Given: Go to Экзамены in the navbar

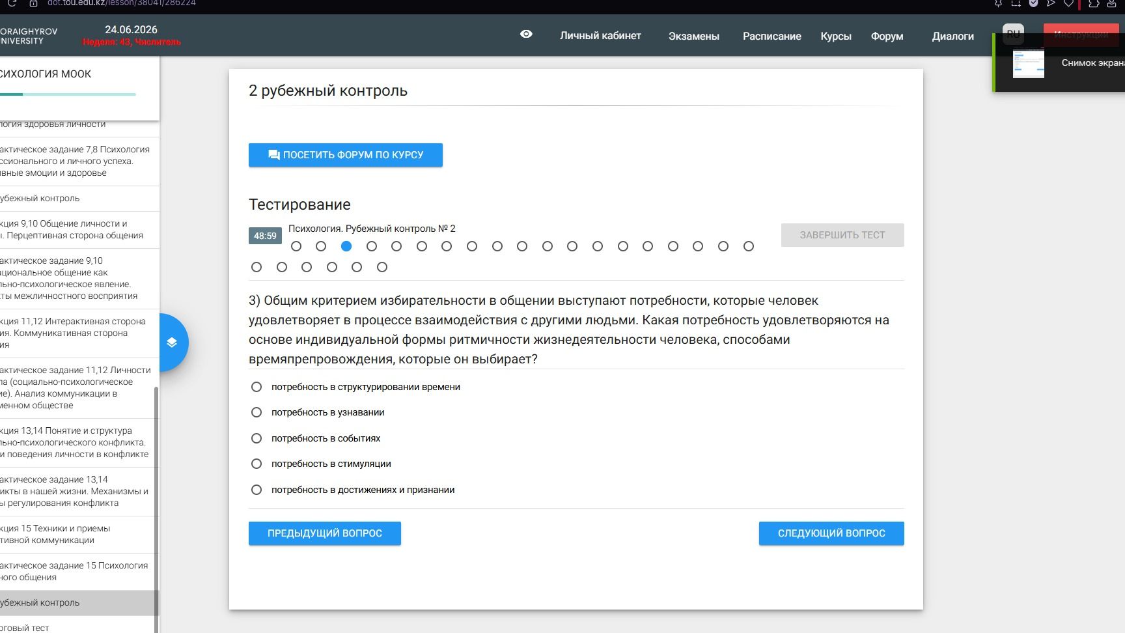Looking at the screenshot, I should click(x=693, y=36).
